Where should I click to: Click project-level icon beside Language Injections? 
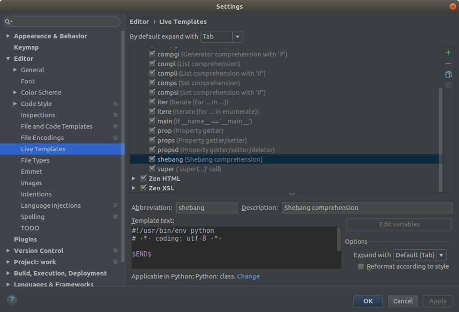[x=115, y=205]
